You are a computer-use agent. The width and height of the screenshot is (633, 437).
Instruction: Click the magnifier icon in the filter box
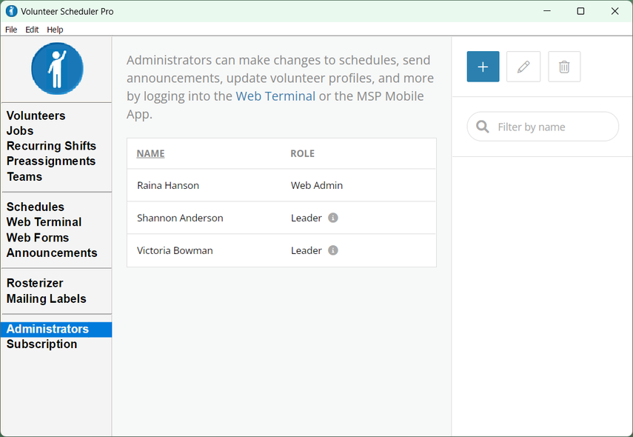483,127
